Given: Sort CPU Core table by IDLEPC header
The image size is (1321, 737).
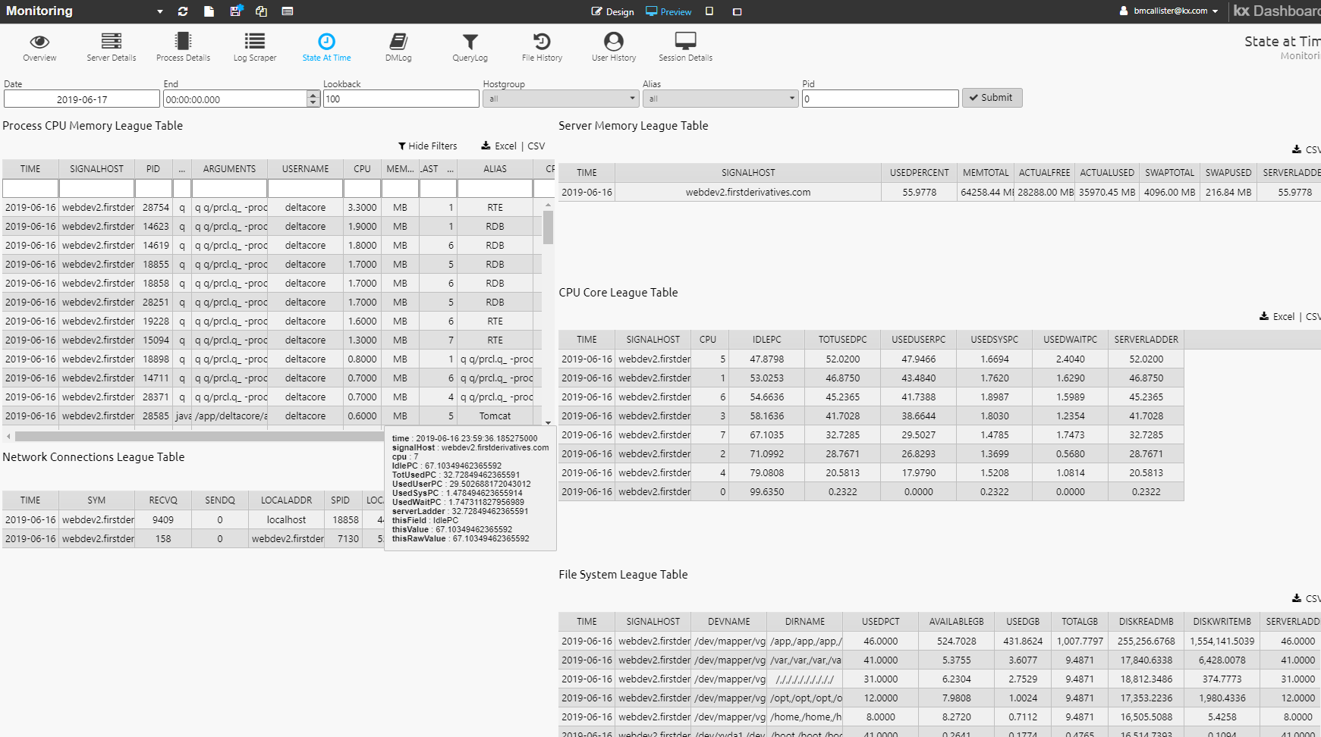Looking at the screenshot, I should (767, 340).
